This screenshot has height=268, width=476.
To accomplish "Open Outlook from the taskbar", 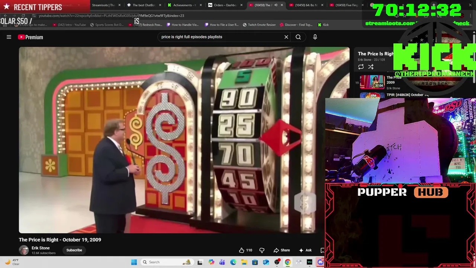I will 266,262.
